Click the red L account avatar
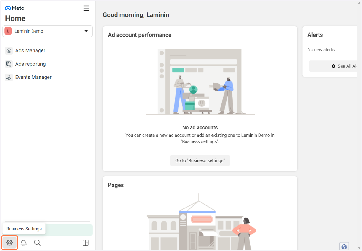362x251 pixels. (8, 31)
